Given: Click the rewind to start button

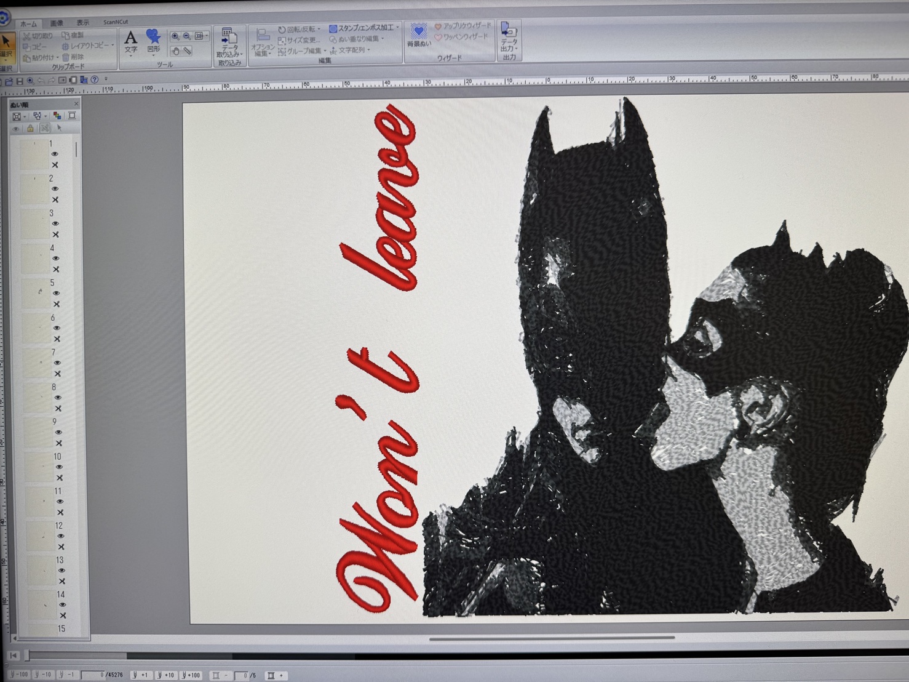Looking at the screenshot, I should [14, 656].
